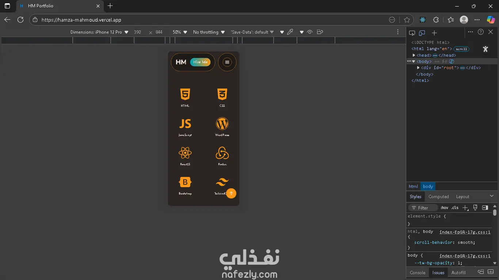Reload the current page
Screen dimensions: 499x280
coord(20,20)
